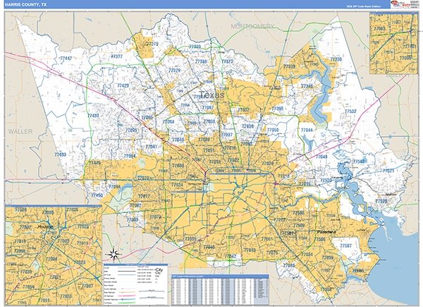Click ZIP code label 77044

click(x=307, y=130)
